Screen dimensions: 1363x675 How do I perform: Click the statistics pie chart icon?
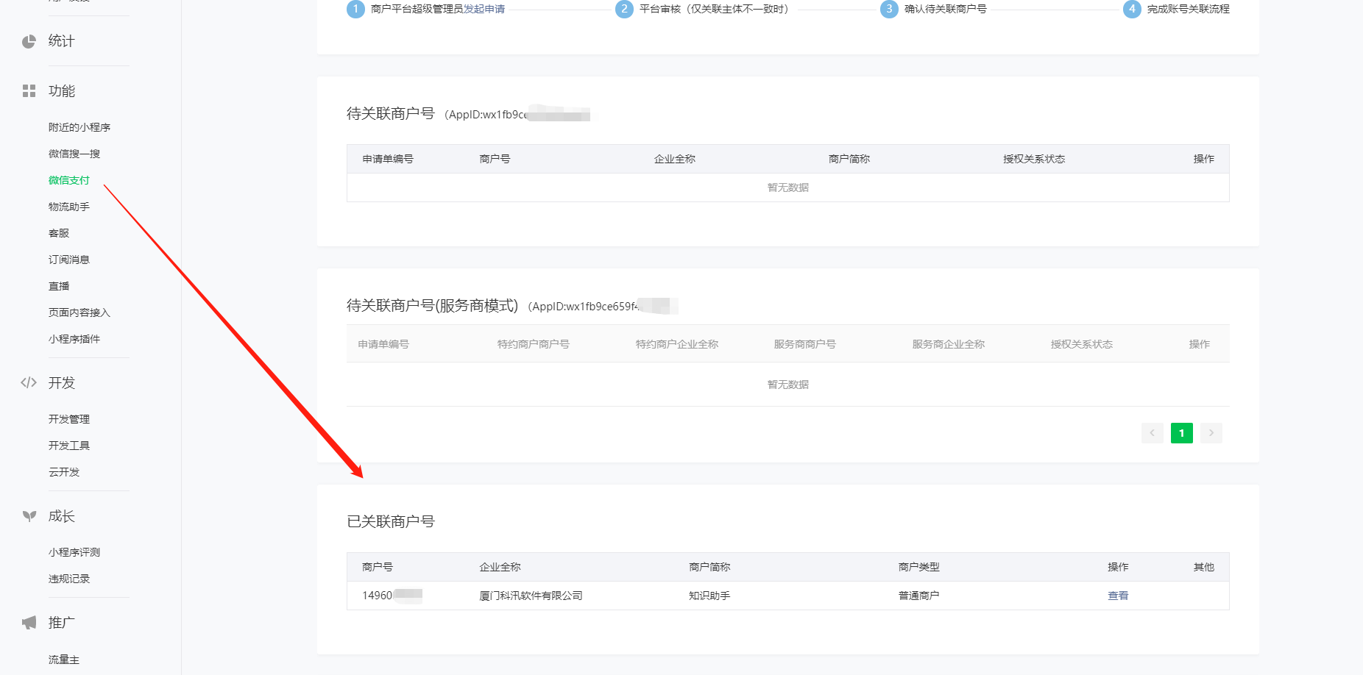(29, 41)
